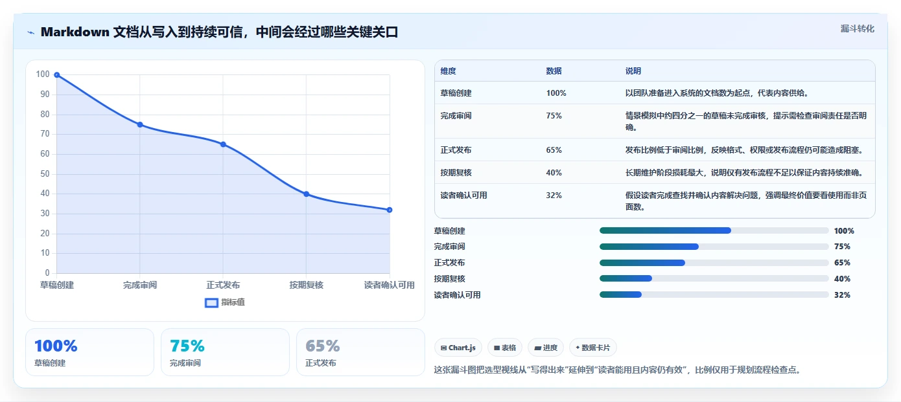Click the 40% value in the table

click(554, 173)
